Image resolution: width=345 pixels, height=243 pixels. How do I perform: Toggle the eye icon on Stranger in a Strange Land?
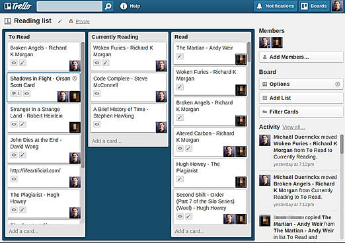click(x=14, y=124)
